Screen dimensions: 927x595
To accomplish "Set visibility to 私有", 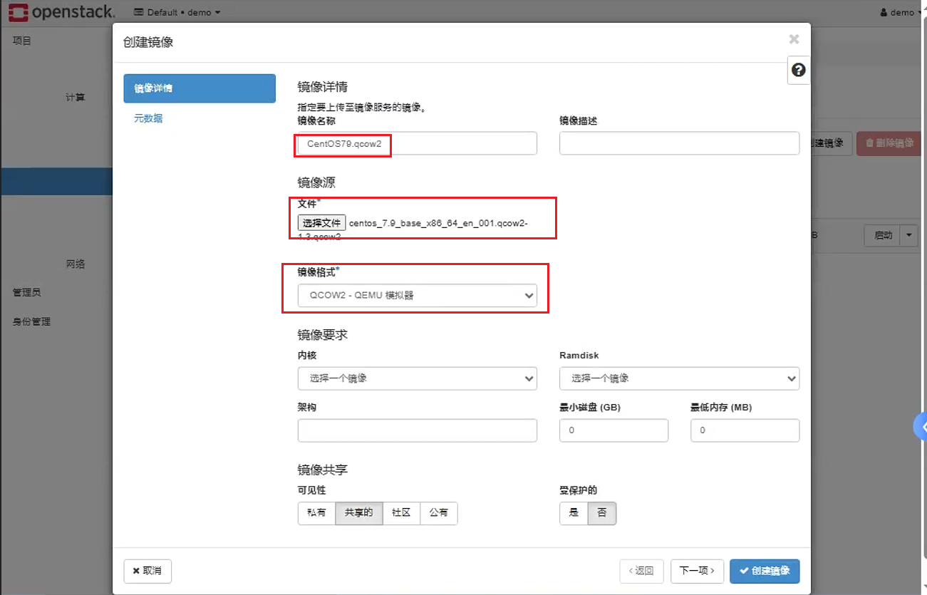I will 316,513.
